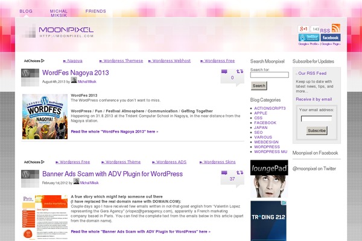This screenshot has width=362, height=241.
Task: Click WordPress icon beside Banner Ads Scam title
Action: 30,179
